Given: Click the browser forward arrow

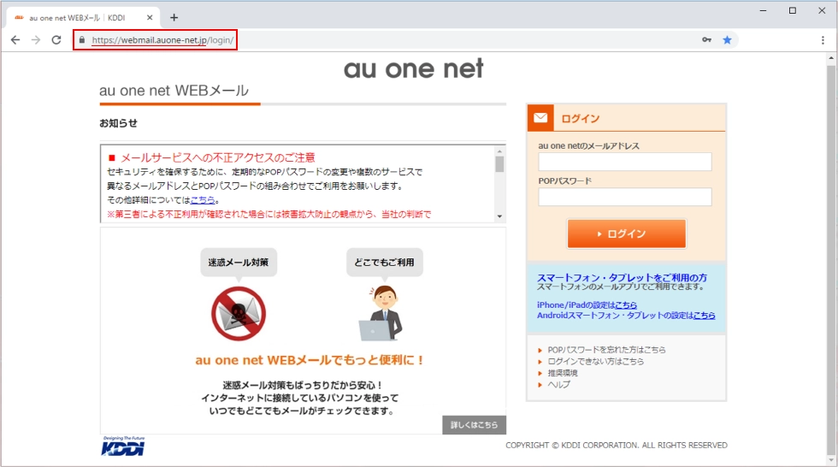Looking at the screenshot, I should [36, 40].
